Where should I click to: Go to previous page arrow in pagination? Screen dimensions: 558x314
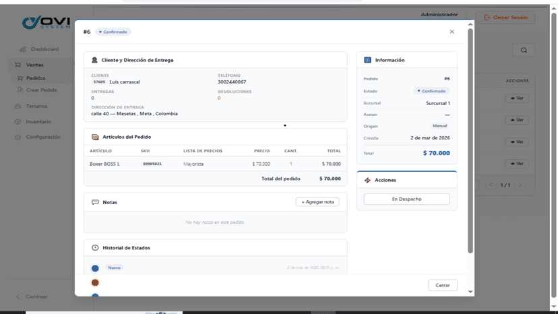pos(491,185)
